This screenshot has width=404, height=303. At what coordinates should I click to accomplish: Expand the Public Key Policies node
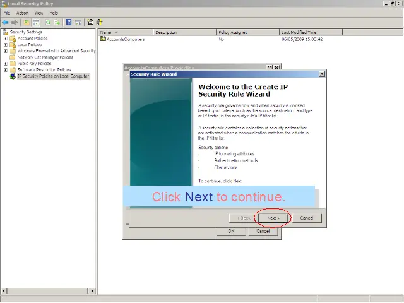6,64
